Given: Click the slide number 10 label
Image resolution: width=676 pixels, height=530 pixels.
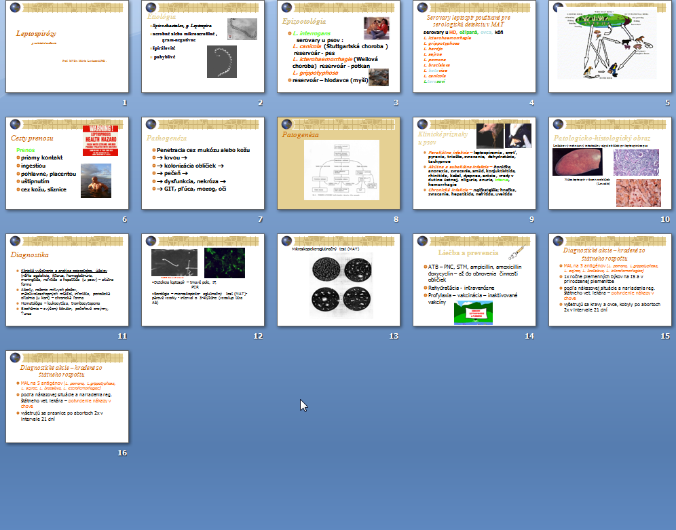Looking at the screenshot, I should 665,220.
